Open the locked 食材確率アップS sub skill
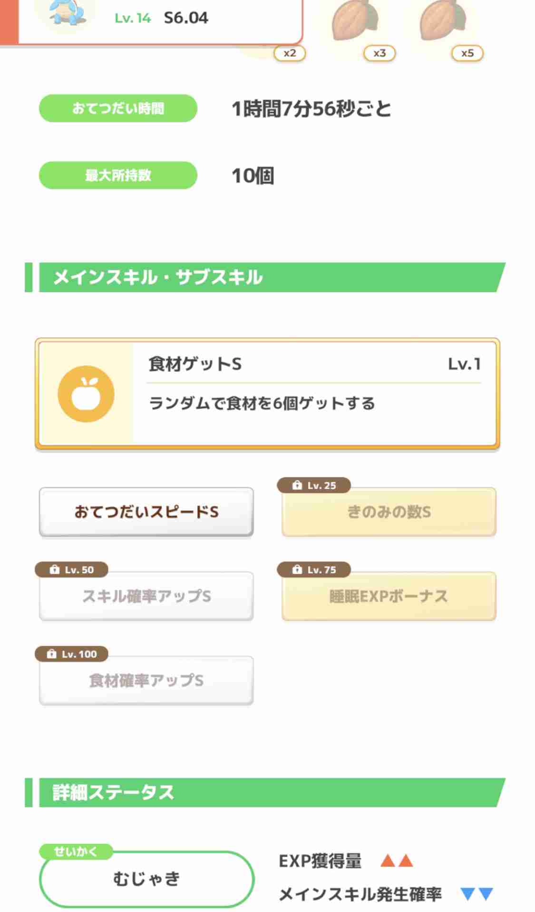Image resolution: width=535 pixels, height=912 pixels. coord(146,681)
